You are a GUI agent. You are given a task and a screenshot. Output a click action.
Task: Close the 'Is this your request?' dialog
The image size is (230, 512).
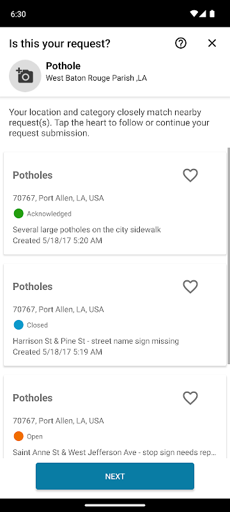pos(212,43)
